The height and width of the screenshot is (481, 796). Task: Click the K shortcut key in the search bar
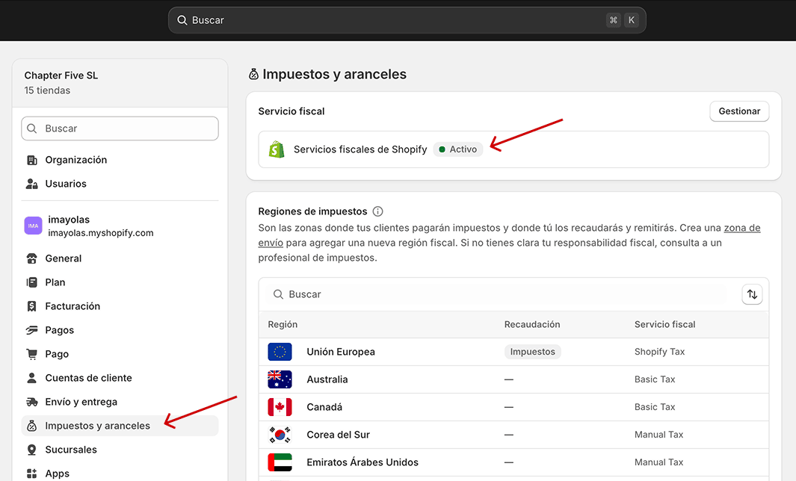632,20
